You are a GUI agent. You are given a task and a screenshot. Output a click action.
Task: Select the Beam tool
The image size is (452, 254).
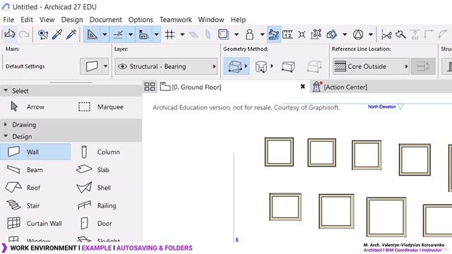[25, 170]
